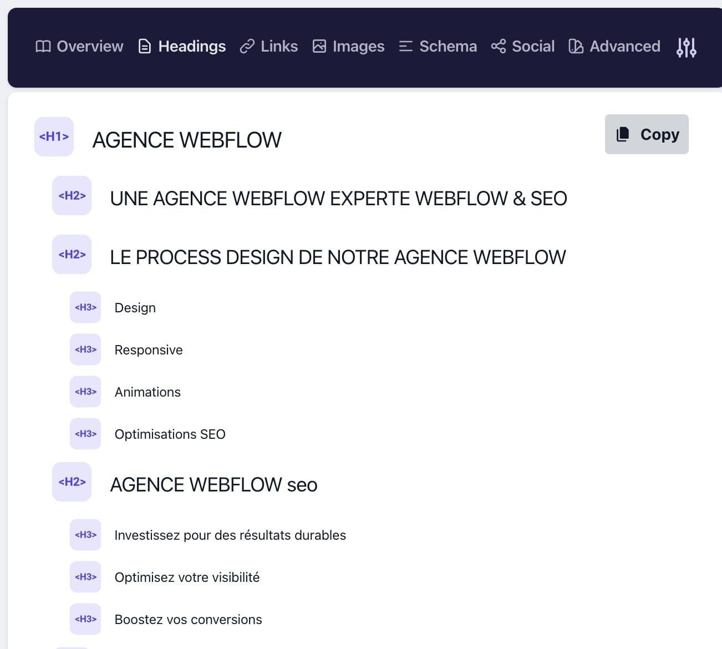The width and height of the screenshot is (722, 649).
Task: Click H2 badge beside UNE AGENCE WEBFLOW EXPERTE
Action: [72, 195]
